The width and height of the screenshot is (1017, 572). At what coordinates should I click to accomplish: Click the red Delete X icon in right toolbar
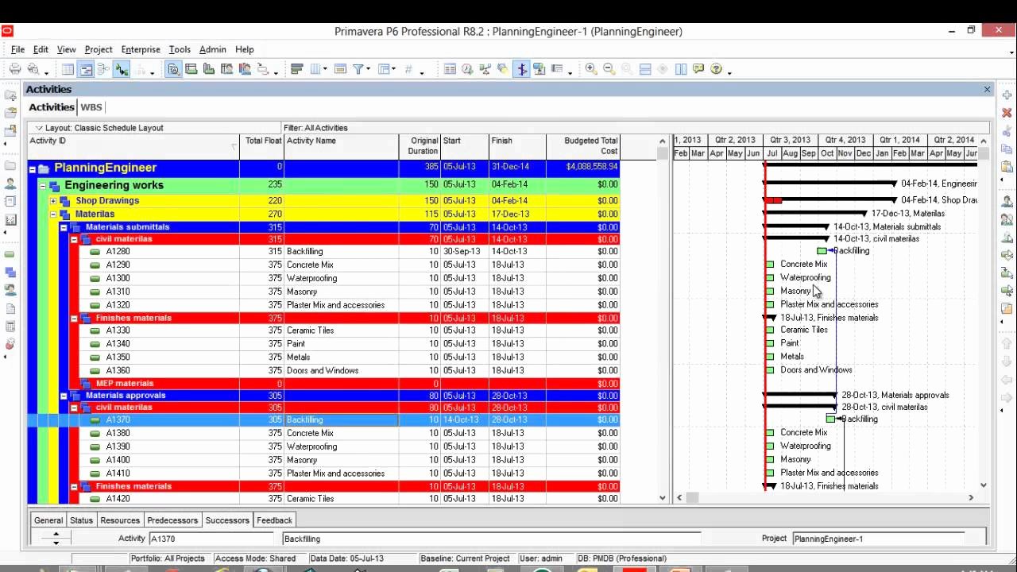pyautogui.click(x=1007, y=114)
